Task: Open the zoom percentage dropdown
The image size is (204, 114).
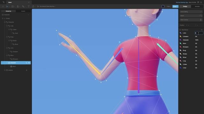Action: click(x=169, y=6)
